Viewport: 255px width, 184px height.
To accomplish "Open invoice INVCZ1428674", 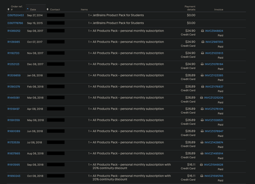I will point(214,142).
